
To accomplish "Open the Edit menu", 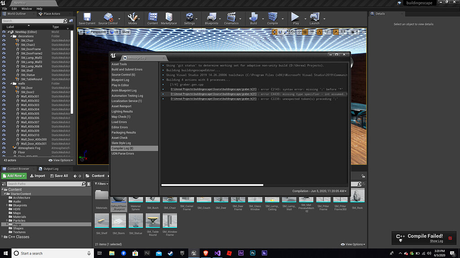I will pos(14,9).
